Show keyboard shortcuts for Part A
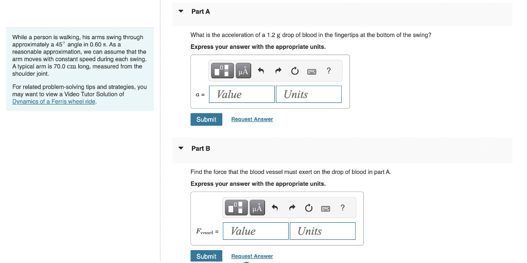The image size is (527, 263). pos(311,72)
